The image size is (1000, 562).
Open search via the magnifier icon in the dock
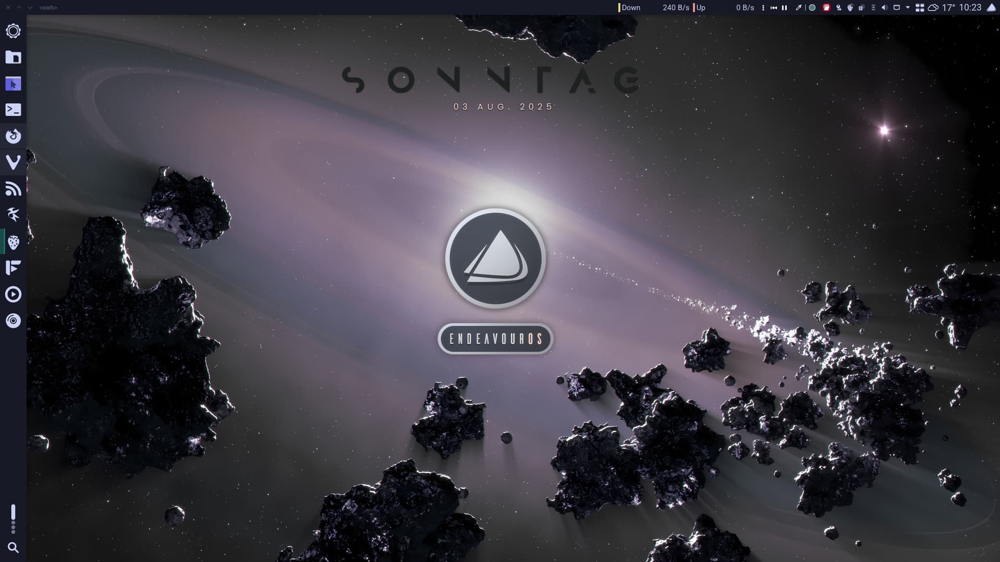point(13,547)
